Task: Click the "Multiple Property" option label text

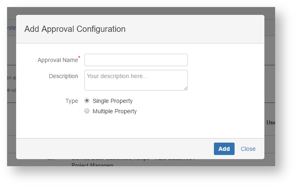Action: tap(115, 111)
